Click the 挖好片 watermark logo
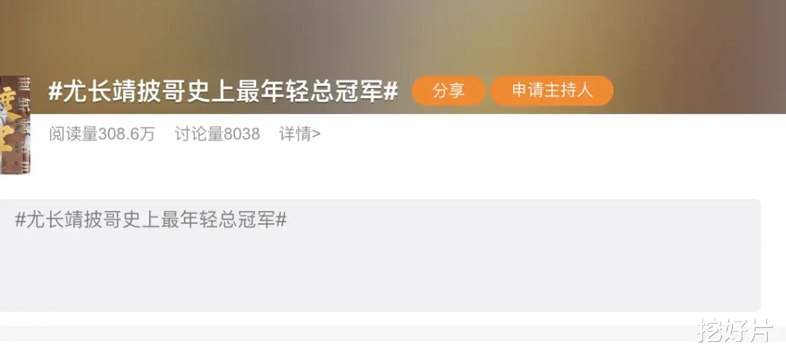This screenshot has width=786, height=360. [735, 330]
